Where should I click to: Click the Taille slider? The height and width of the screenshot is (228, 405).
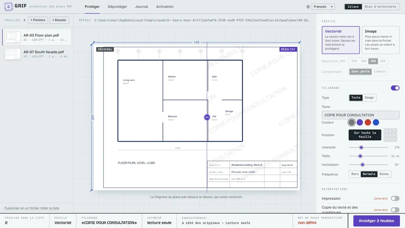368,156
